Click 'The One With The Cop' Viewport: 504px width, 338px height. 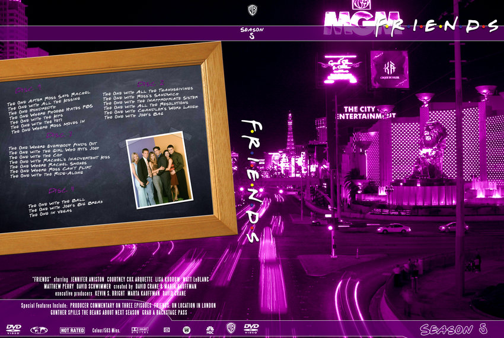pyautogui.click(x=36, y=156)
